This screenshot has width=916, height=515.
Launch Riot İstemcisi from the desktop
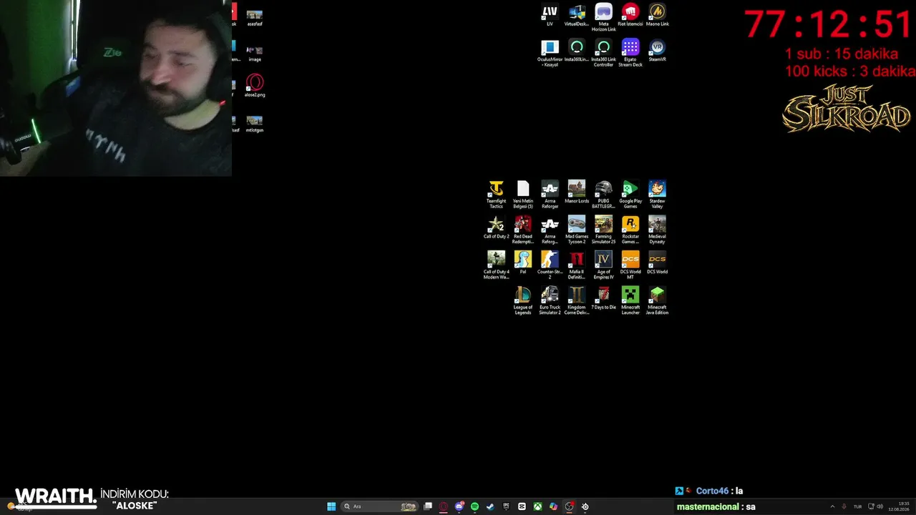click(630, 15)
